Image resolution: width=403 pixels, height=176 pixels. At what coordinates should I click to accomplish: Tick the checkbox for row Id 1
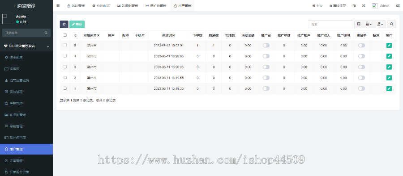pyautogui.click(x=65, y=88)
